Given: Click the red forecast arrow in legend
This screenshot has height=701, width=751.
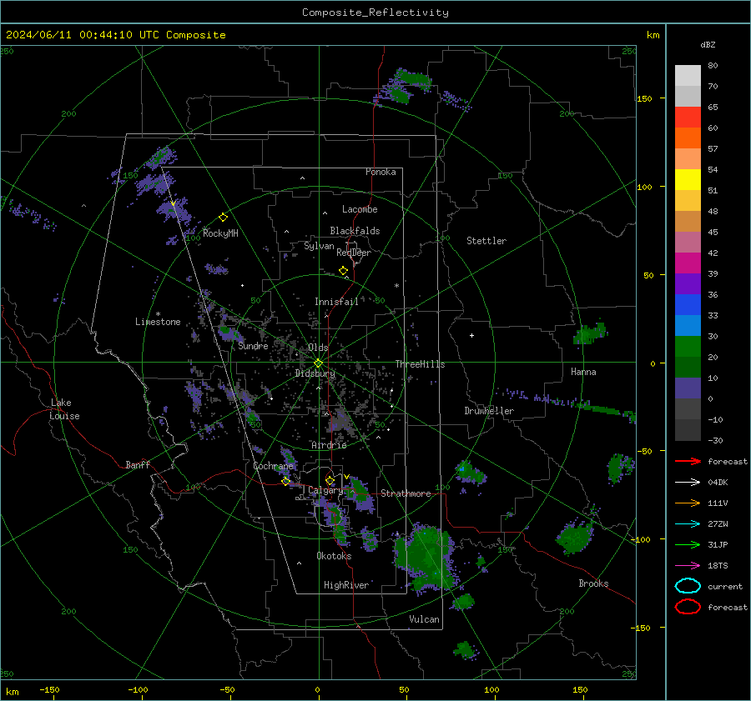Looking at the screenshot, I should 688,461.
